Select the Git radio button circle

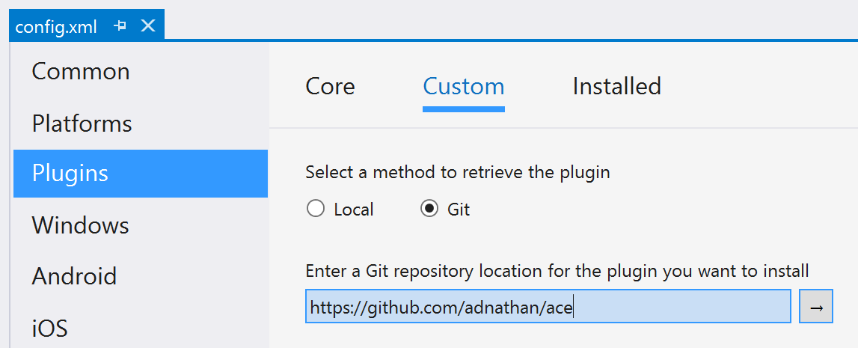tap(429, 209)
